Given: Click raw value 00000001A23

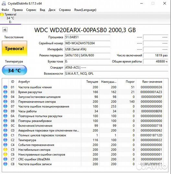Looking at the screenshot, I should point(151,92).
